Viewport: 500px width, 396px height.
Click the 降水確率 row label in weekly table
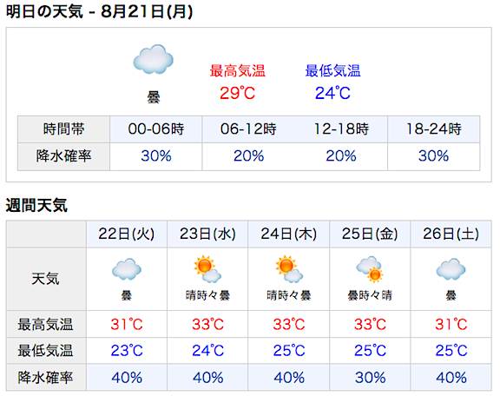click(46, 378)
